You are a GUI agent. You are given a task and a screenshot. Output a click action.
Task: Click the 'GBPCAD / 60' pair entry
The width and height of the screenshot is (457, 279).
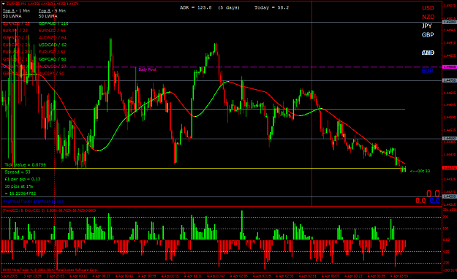(x=53, y=59)
